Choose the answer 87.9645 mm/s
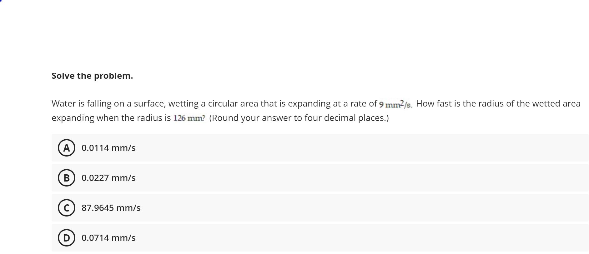Viewport: 589px width, 254px height. [111, 208]
